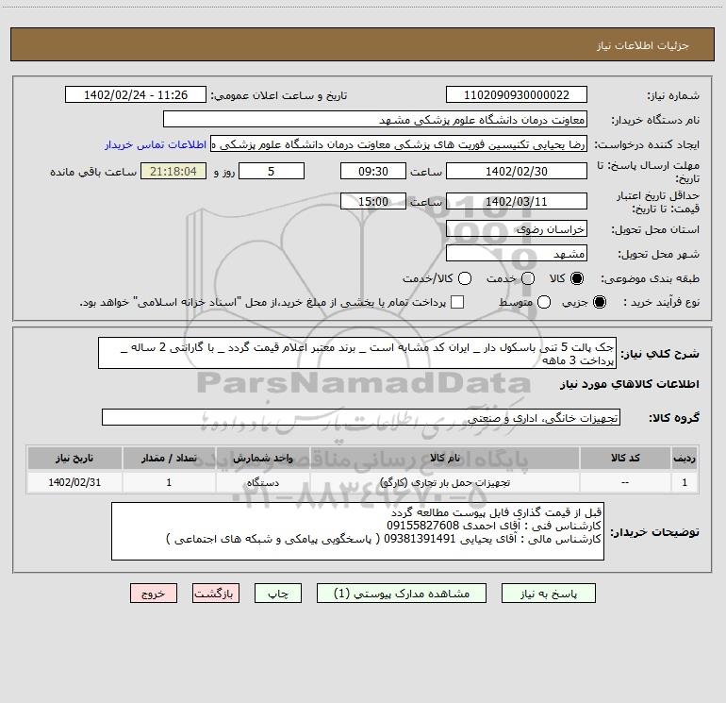This screenshot has height=703, width=726.
Task: Click the تاریخ نیاز column header
Action: [74, 458]
